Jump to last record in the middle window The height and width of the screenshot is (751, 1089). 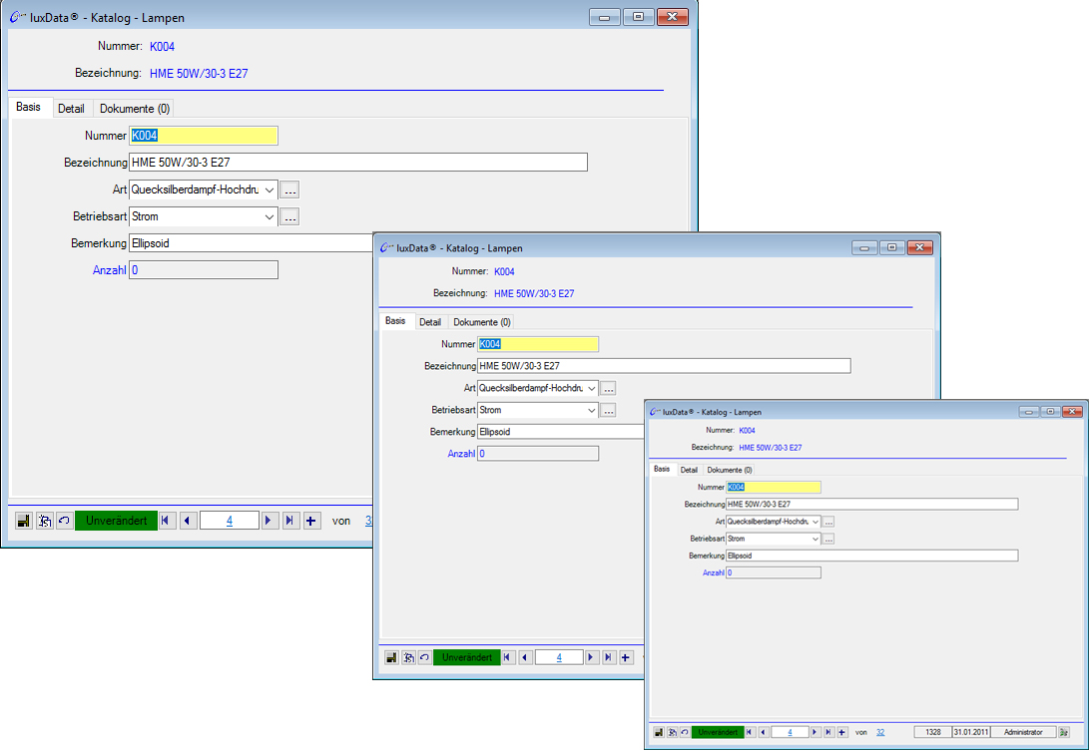click(x=608, y=657)
